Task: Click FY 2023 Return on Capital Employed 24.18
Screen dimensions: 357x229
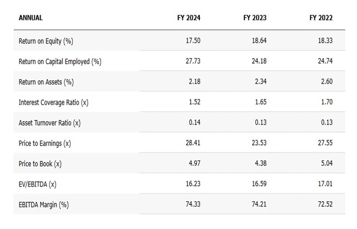Action: click(x=259, y=62)
